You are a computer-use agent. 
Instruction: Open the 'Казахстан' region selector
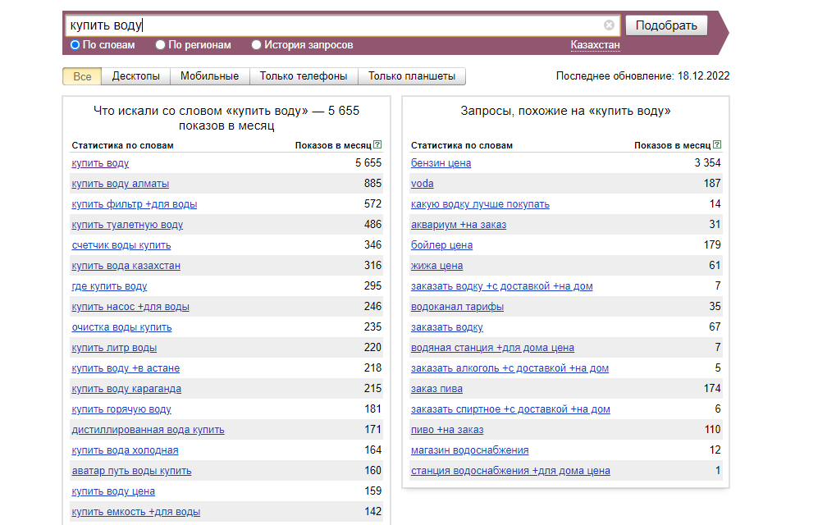(x=595, y=45)
